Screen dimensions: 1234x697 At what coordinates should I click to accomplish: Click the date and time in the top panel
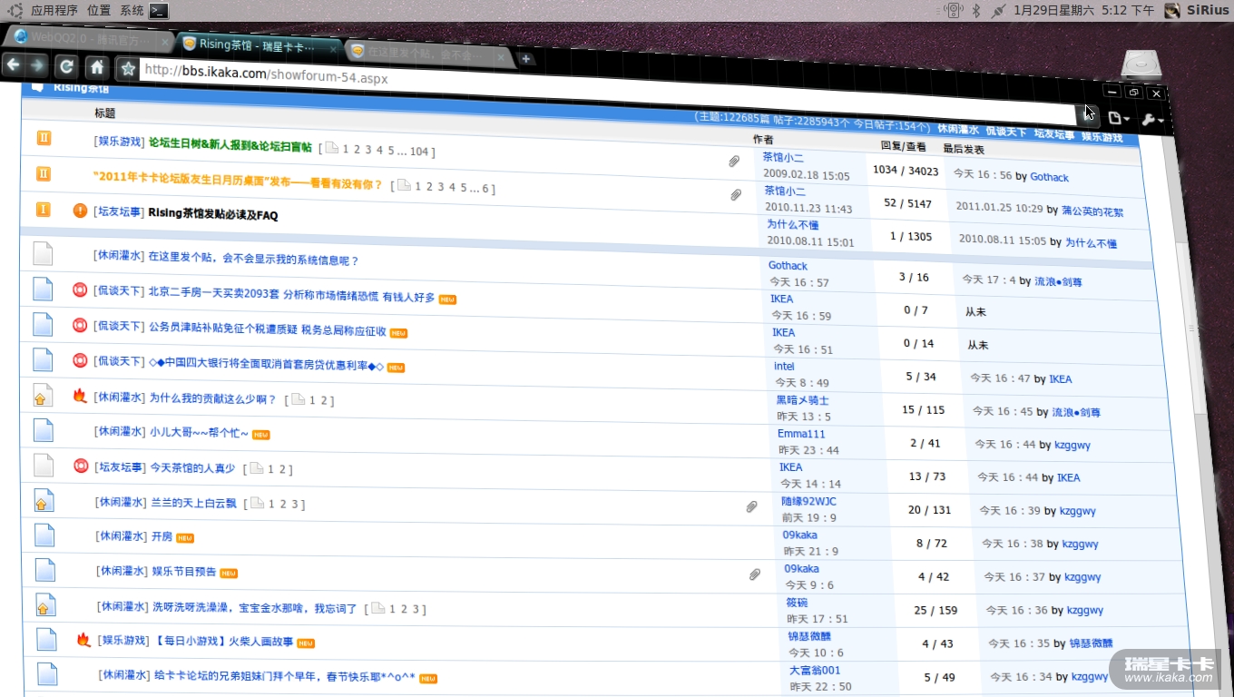[1083, 11]
